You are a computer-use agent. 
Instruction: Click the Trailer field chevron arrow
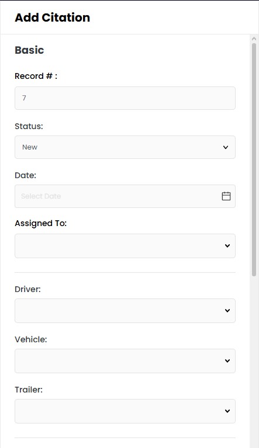(227, 411)
